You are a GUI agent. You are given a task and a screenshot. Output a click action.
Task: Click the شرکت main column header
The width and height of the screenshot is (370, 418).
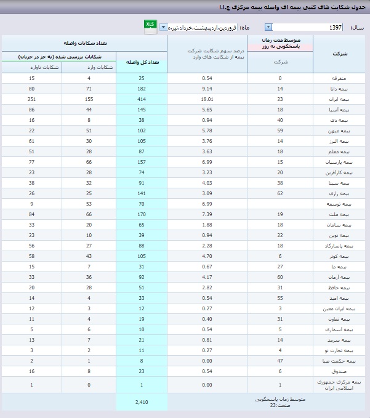[340, 54]
